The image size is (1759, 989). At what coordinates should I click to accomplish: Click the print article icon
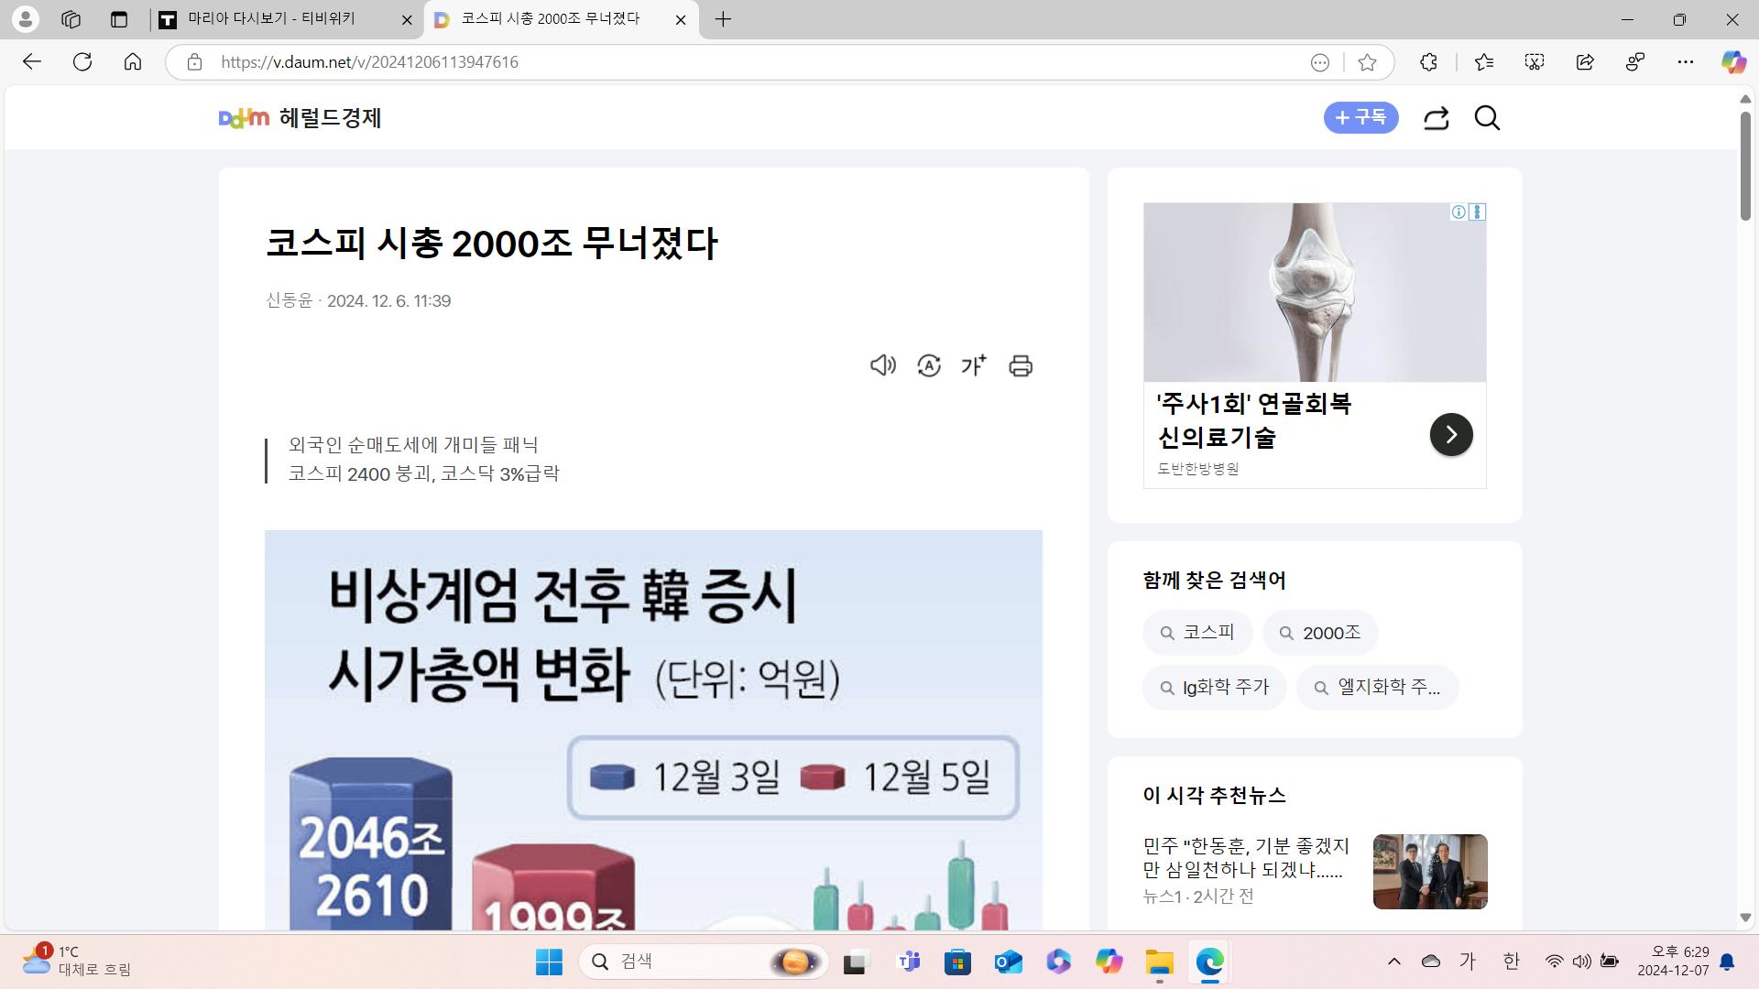pos(1021,365)
